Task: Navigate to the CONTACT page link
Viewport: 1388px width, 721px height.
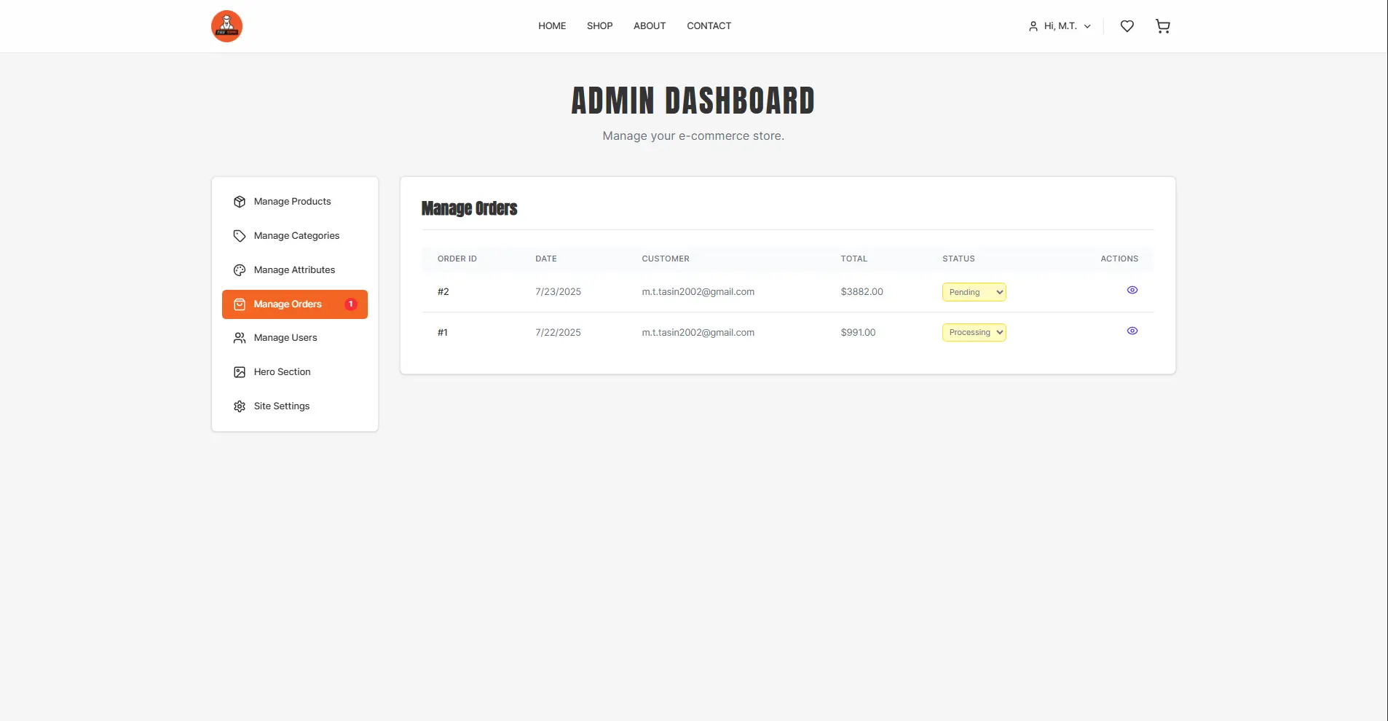Action: 709,26
